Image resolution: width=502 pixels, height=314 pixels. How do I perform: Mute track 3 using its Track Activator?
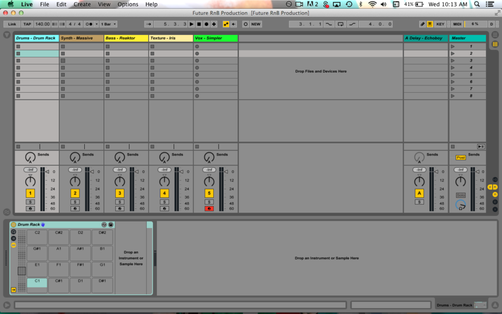(x=120, y=193)
